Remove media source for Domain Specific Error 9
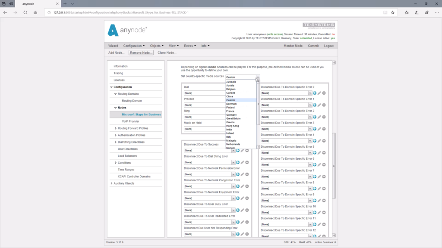 [x=324, y=201]
